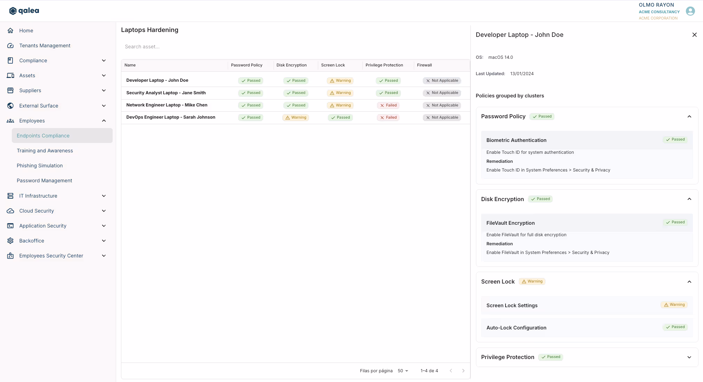Click the Home icon in sidebar
Viewport: 703px width, 382px height.
[x=10, y=31]
